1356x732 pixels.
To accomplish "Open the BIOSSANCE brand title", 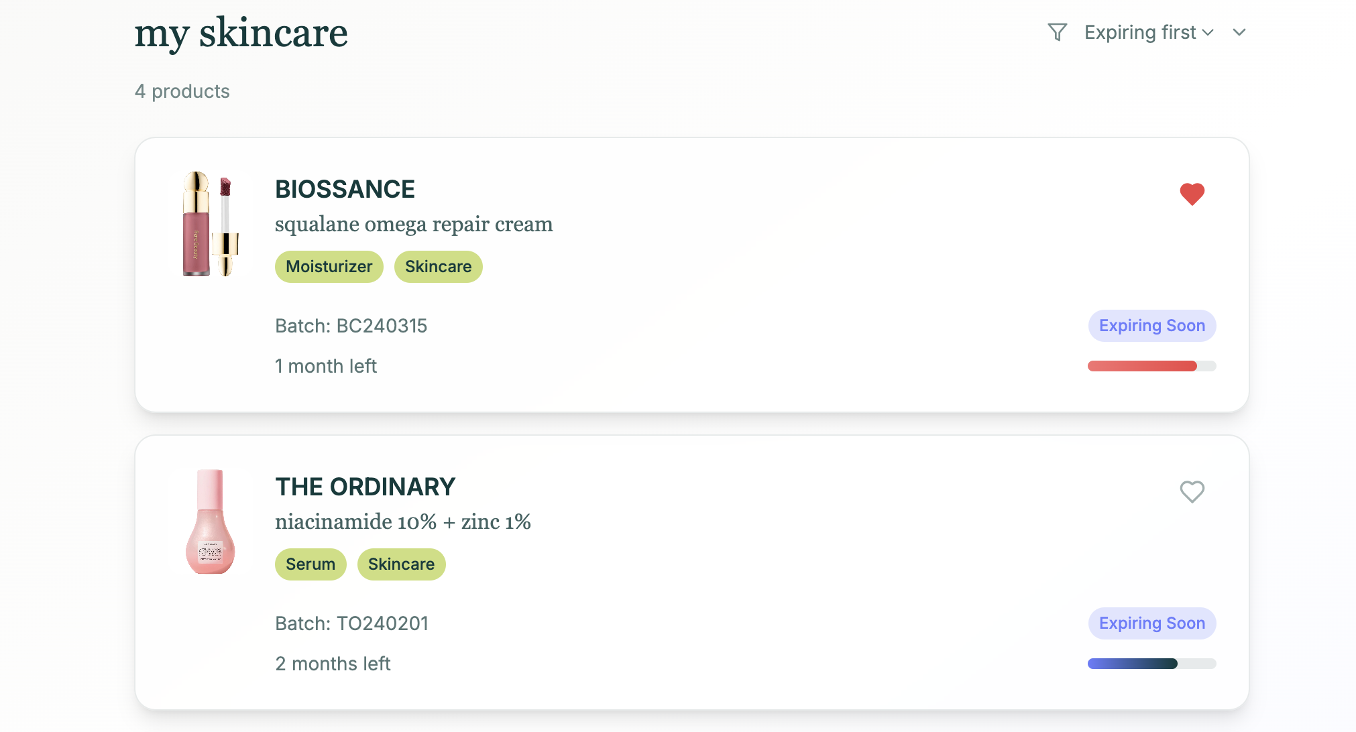I will click(345, 190).
